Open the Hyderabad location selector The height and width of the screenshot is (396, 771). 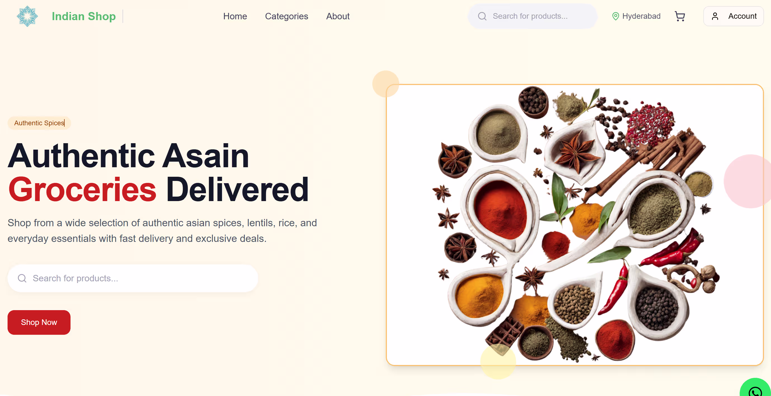636,16
